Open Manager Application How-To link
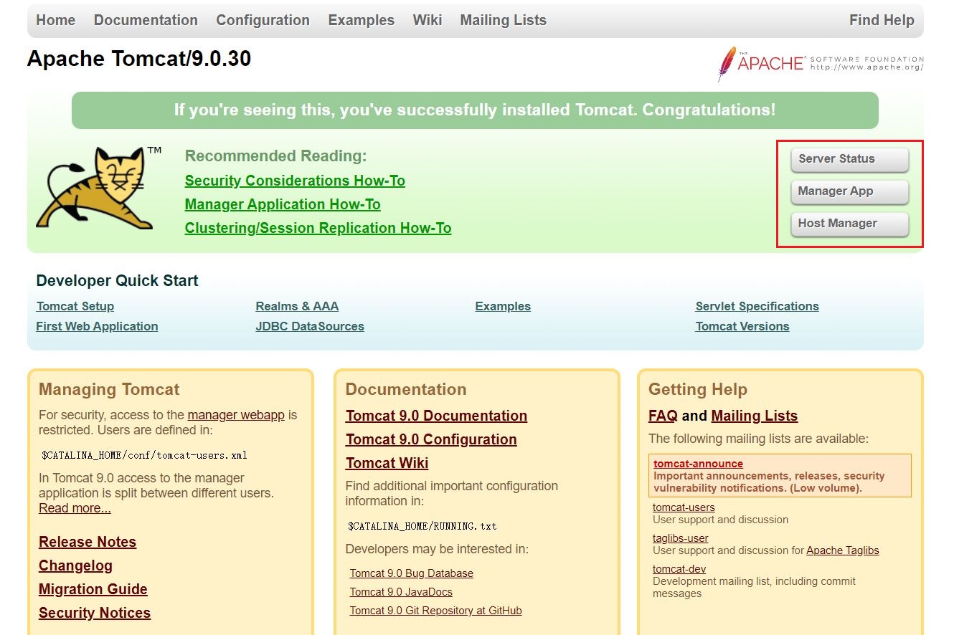The image size is (954, 635). click(283, 204)
